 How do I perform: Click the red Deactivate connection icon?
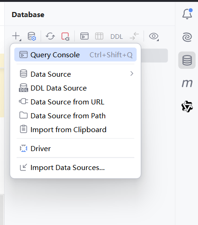point(66,36)
